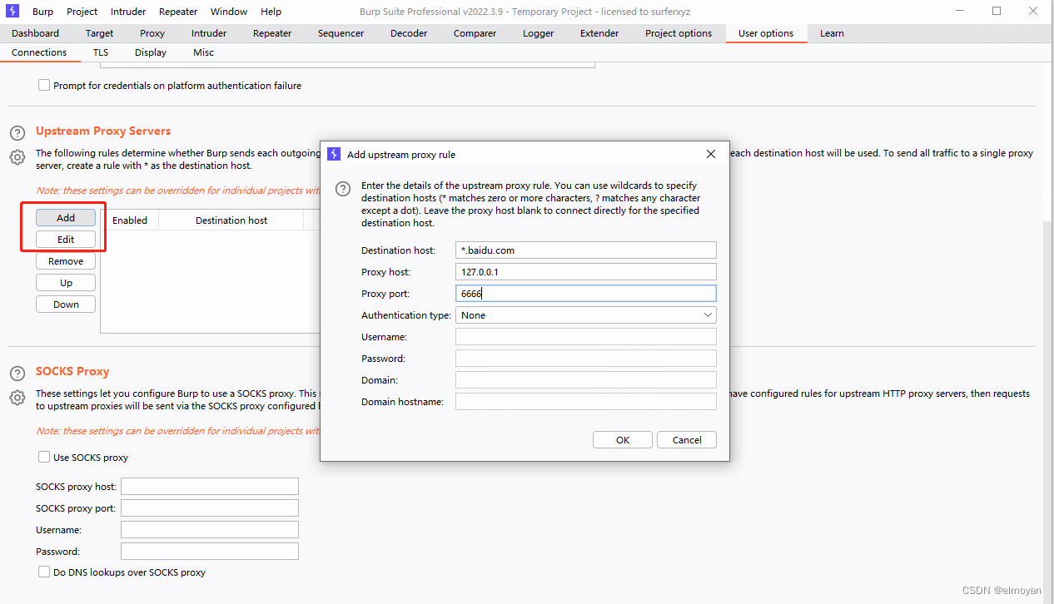Click the Burp Suite logo in the title bar
The height and width of the screenshot is (604, 1054).
[12, 11]
